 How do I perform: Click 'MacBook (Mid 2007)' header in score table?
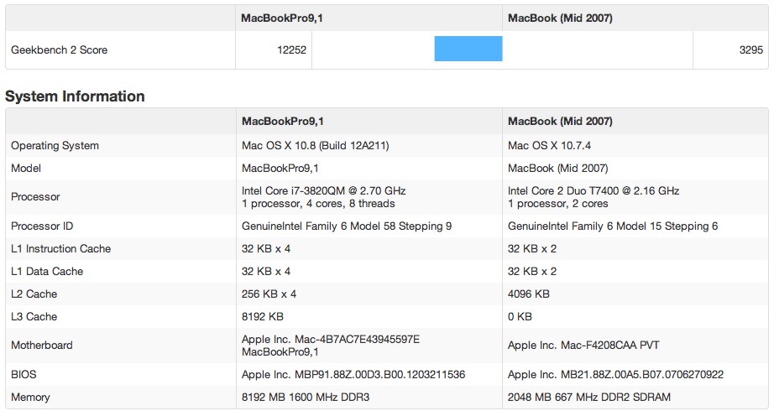pyautogui.click(x=560, y=18)
